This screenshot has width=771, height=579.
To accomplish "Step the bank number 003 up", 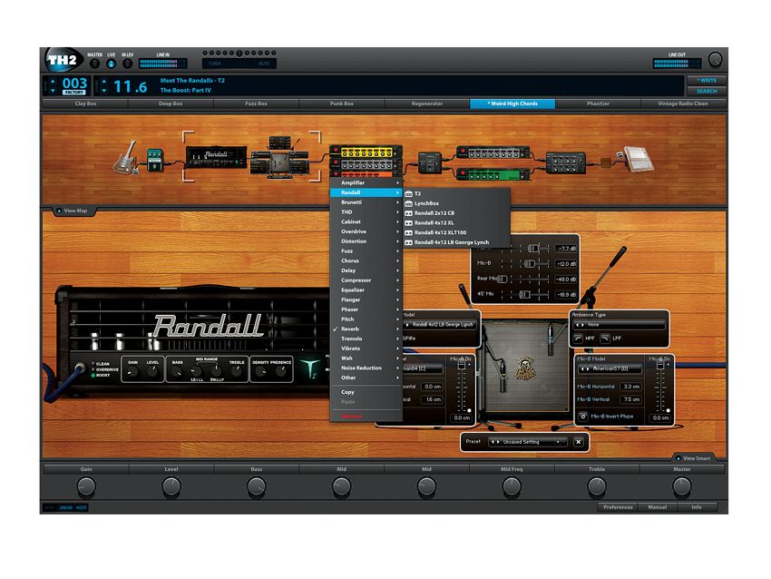I will point(54,81).
